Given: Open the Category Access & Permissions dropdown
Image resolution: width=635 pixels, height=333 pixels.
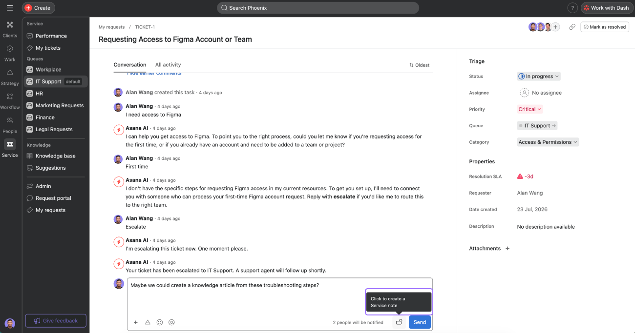Looking at the screenshot, I should point(548,142).
